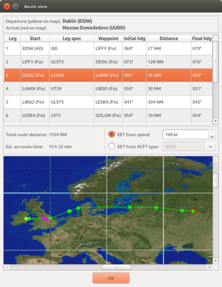Open the A225 aircraft type dropdown
The height and width of the screenshot is (287, 222).
189,146
